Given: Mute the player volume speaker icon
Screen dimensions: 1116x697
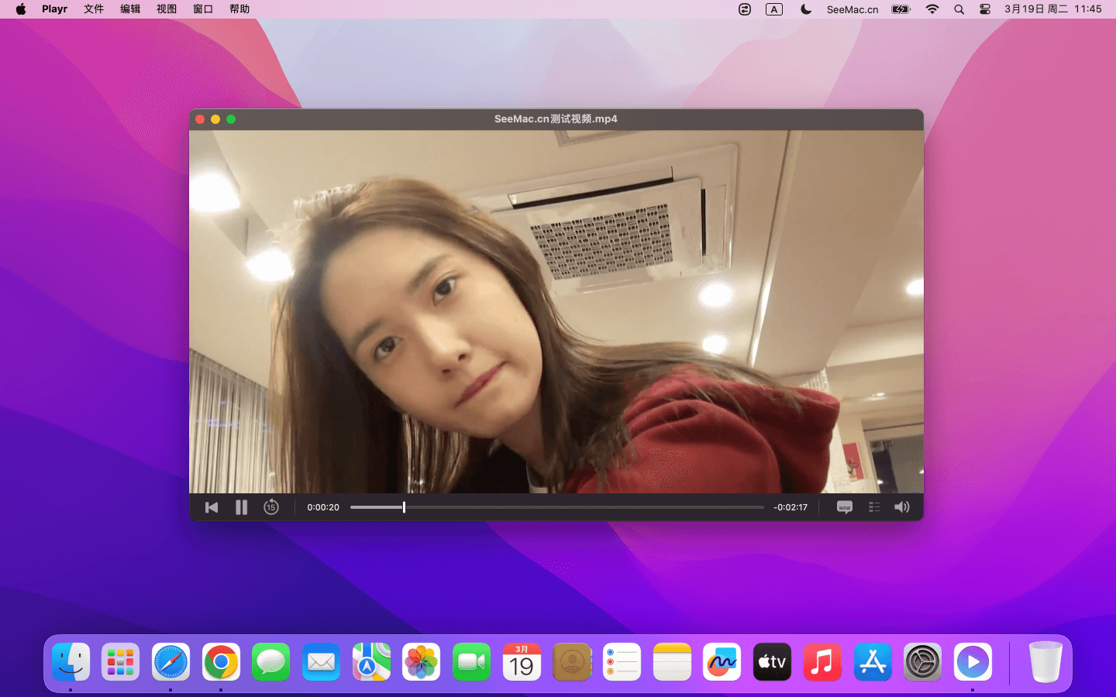Looking at the screenshot, I should point(901,507).
